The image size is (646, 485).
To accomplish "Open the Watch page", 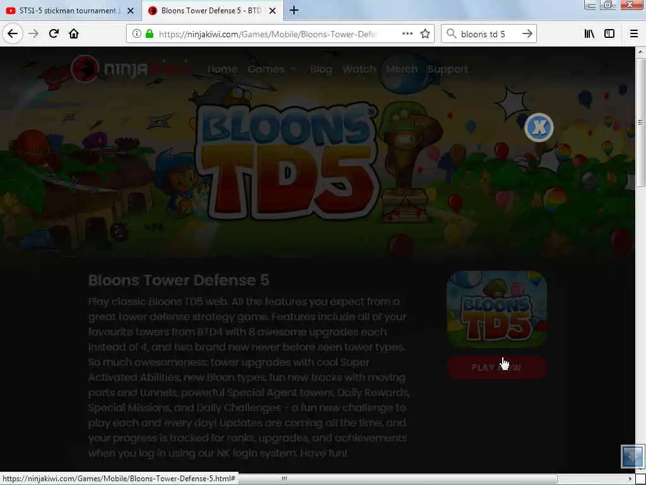I will 359,69.
